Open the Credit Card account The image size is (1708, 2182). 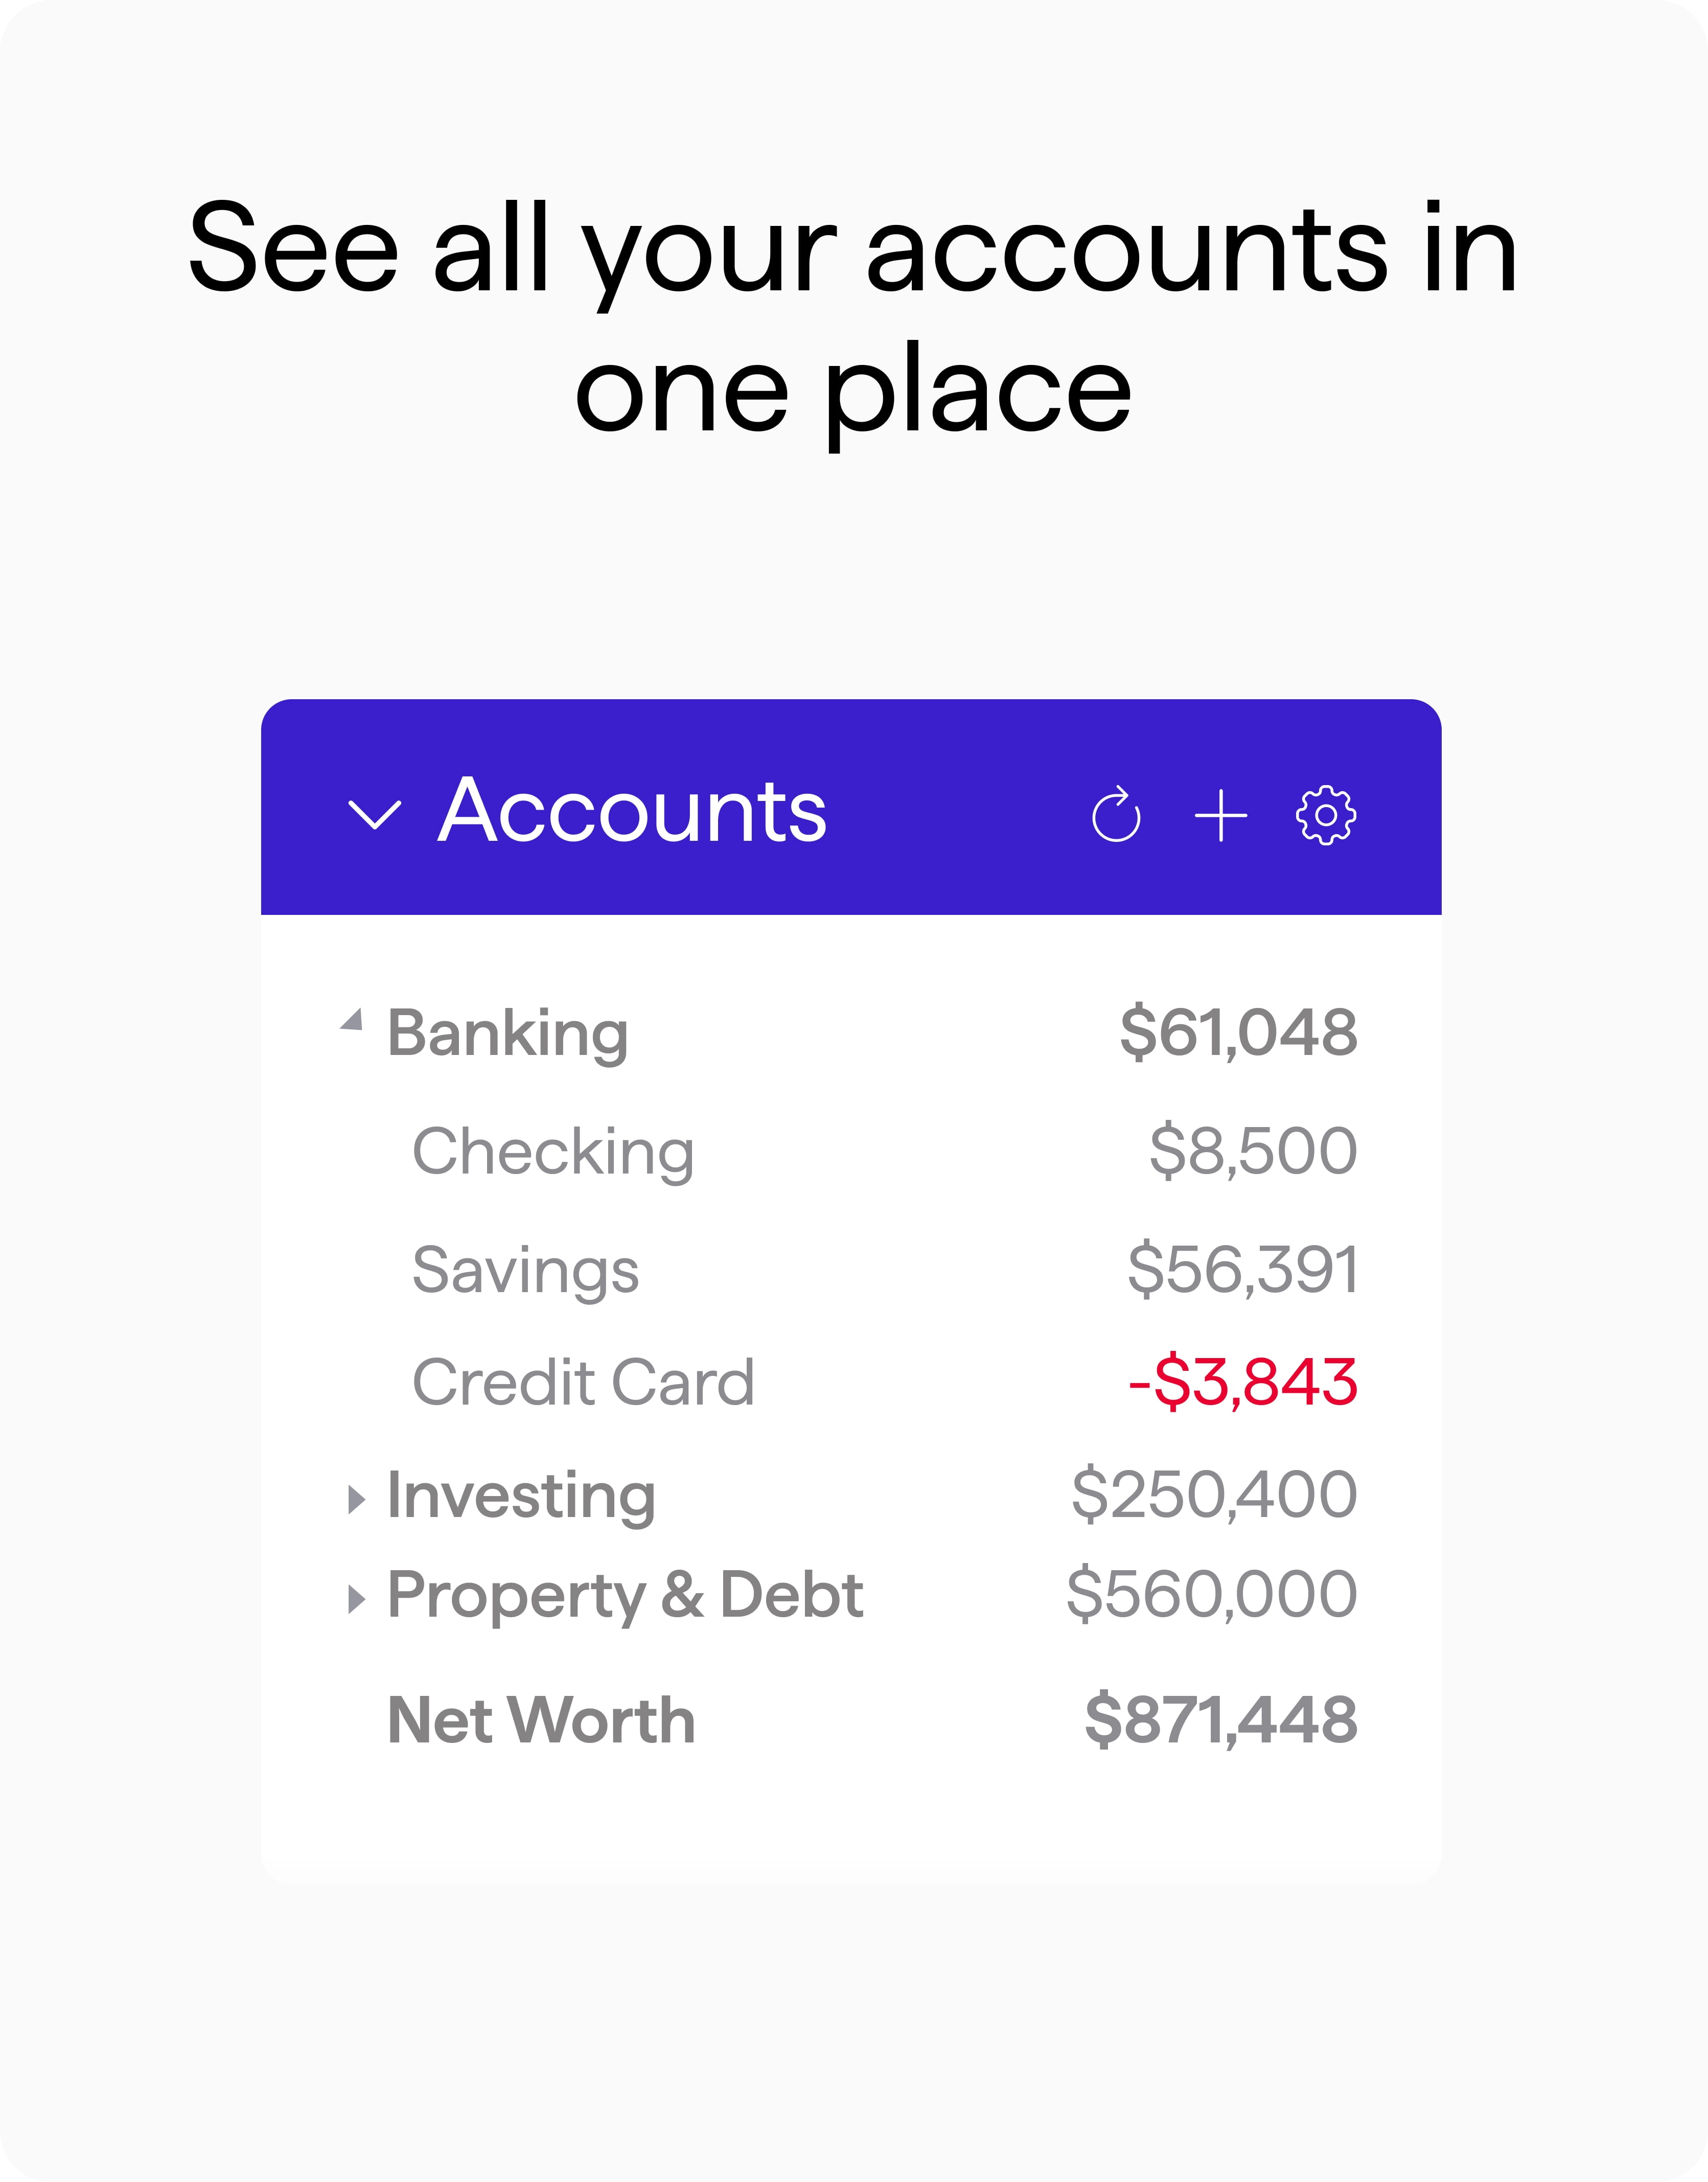click(583, 1382)
